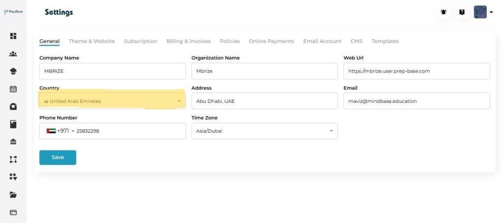Click the PrepBase logo
This screenshot has width=503, height=223.
[x=13, y=12]
